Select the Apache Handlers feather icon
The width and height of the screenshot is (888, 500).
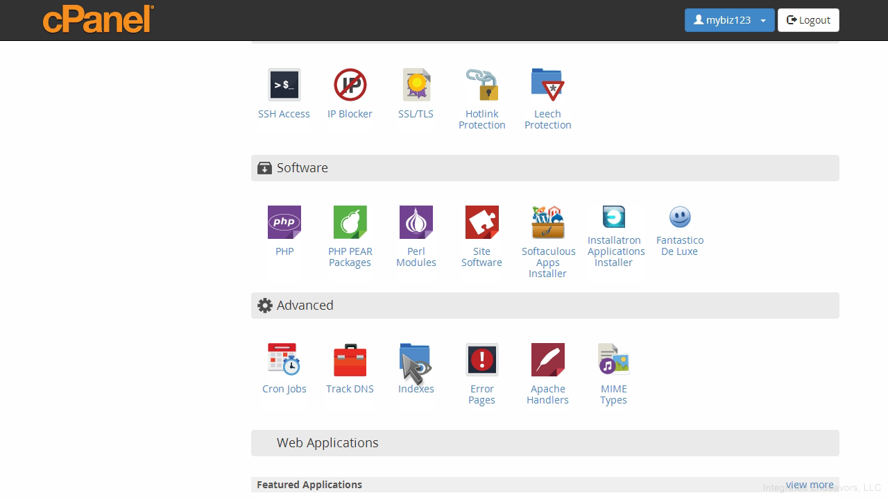coord(547,360)
